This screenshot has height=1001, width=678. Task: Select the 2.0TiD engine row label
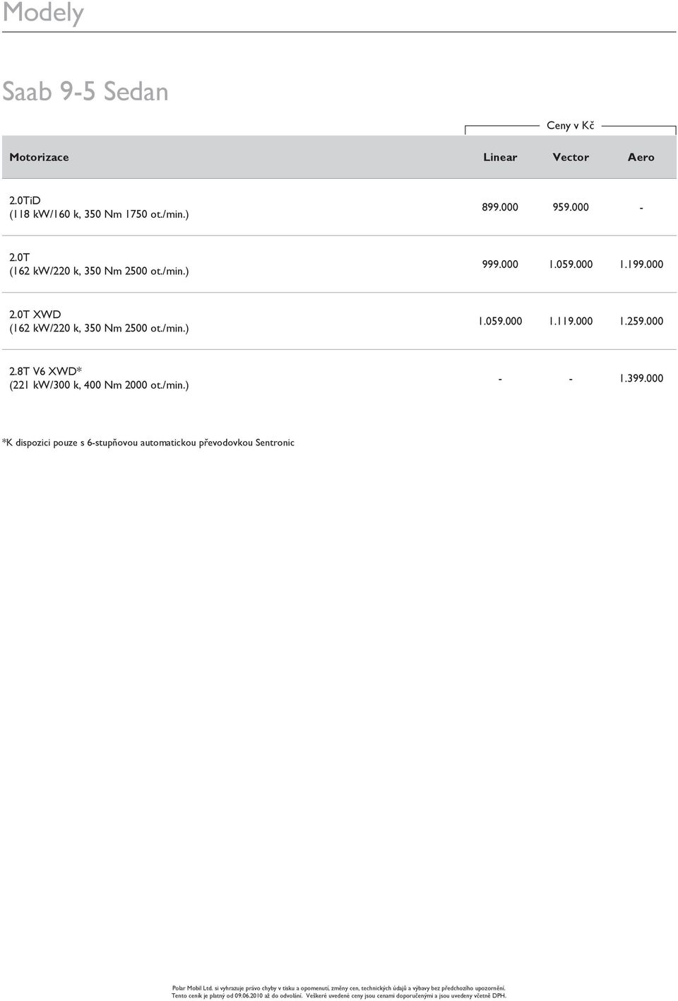99,207
